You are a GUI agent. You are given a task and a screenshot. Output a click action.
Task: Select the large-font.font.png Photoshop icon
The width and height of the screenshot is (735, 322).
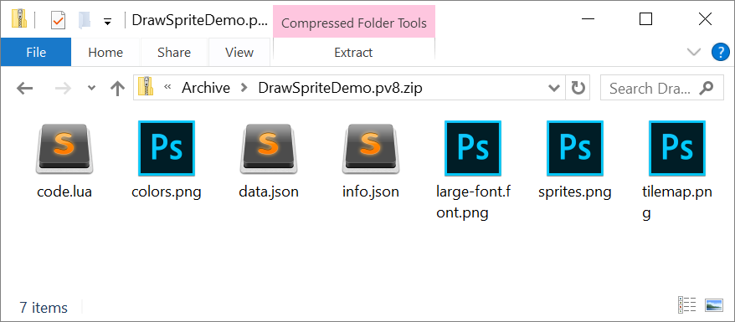(473, 148)
